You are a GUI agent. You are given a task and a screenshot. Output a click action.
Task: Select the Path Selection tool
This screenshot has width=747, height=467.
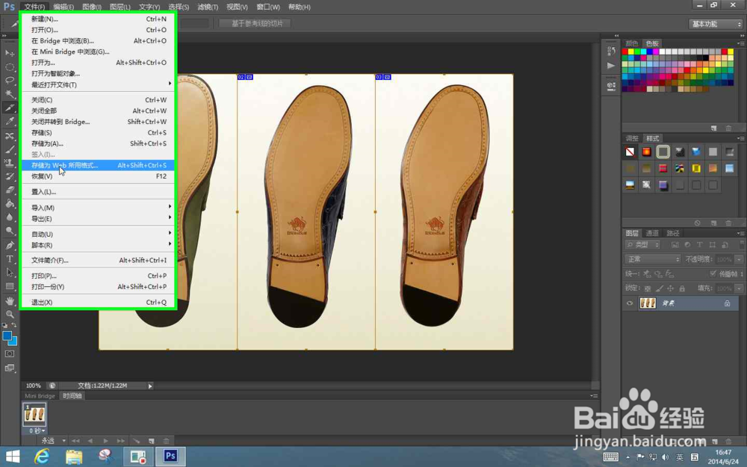[10, 273]
